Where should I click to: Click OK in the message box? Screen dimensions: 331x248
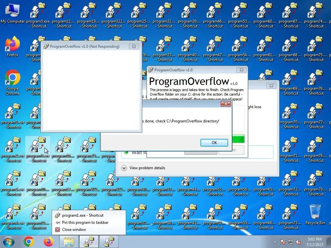(214, 142)
